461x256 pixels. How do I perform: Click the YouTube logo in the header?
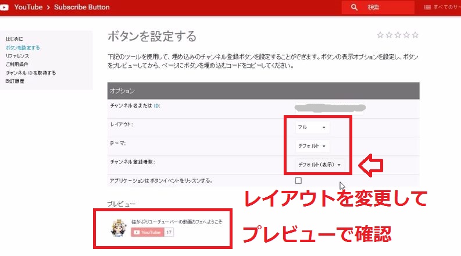[5, 7]
